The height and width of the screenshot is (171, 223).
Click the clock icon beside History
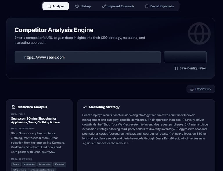[x=77, y=6]
